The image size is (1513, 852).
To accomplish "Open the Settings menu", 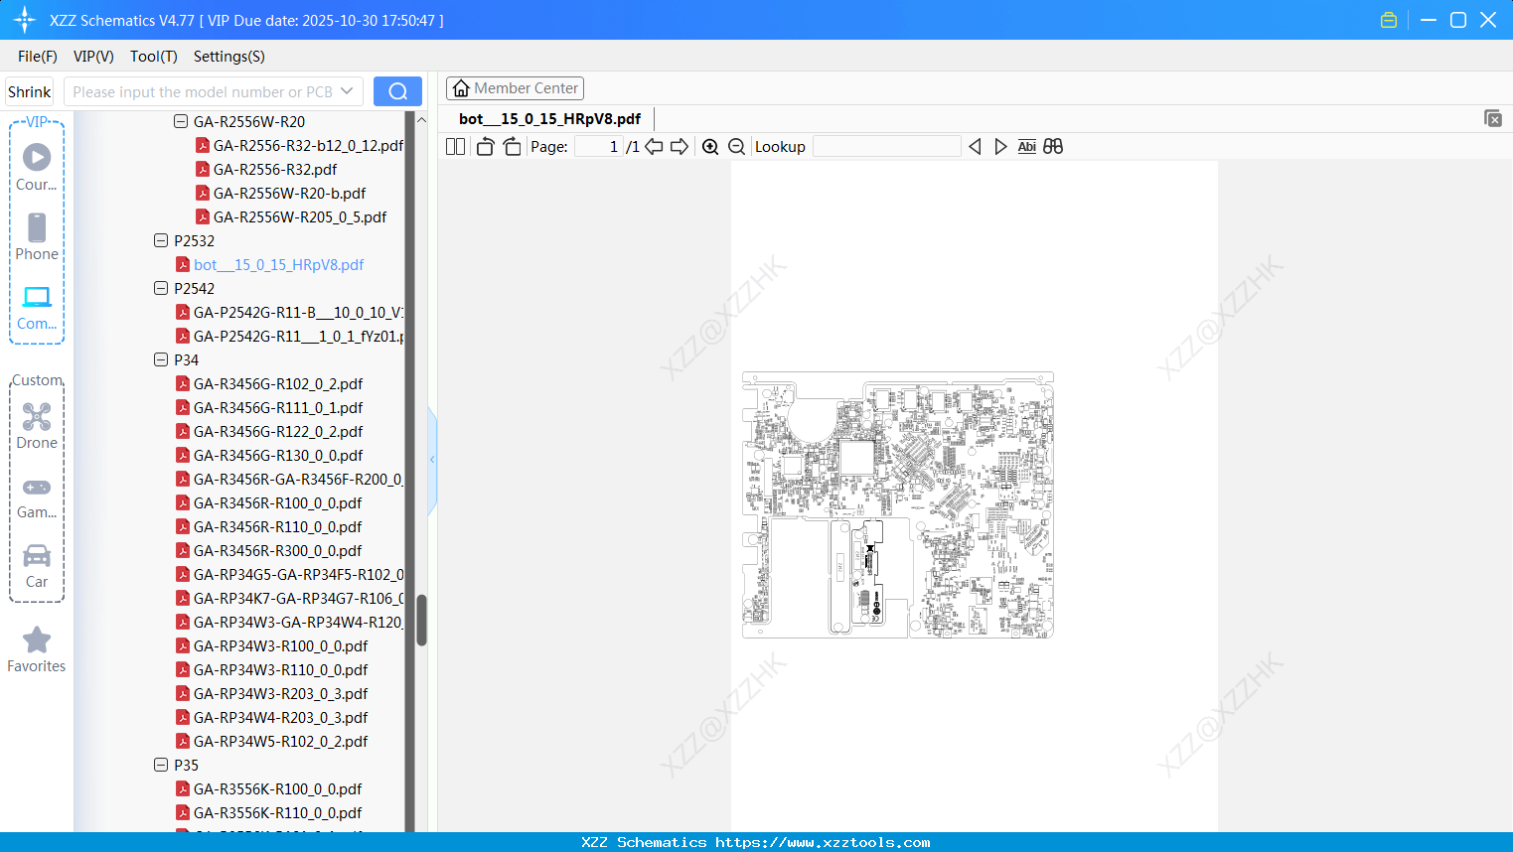I will click(229, 57).
